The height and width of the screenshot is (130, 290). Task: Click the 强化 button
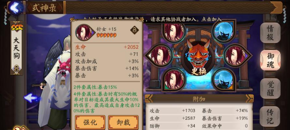(90, 122)
